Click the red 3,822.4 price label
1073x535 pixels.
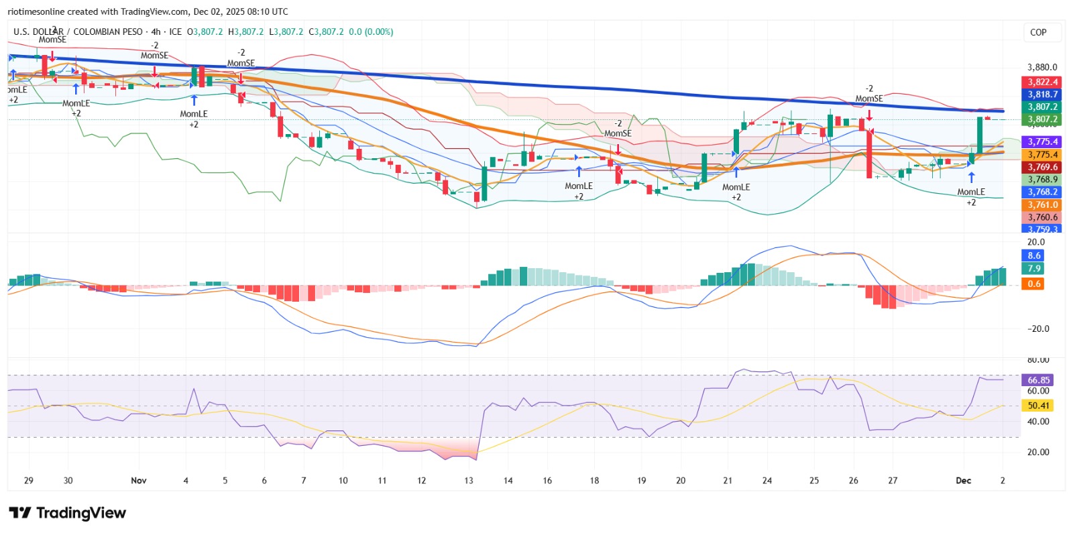[1042, 82]
